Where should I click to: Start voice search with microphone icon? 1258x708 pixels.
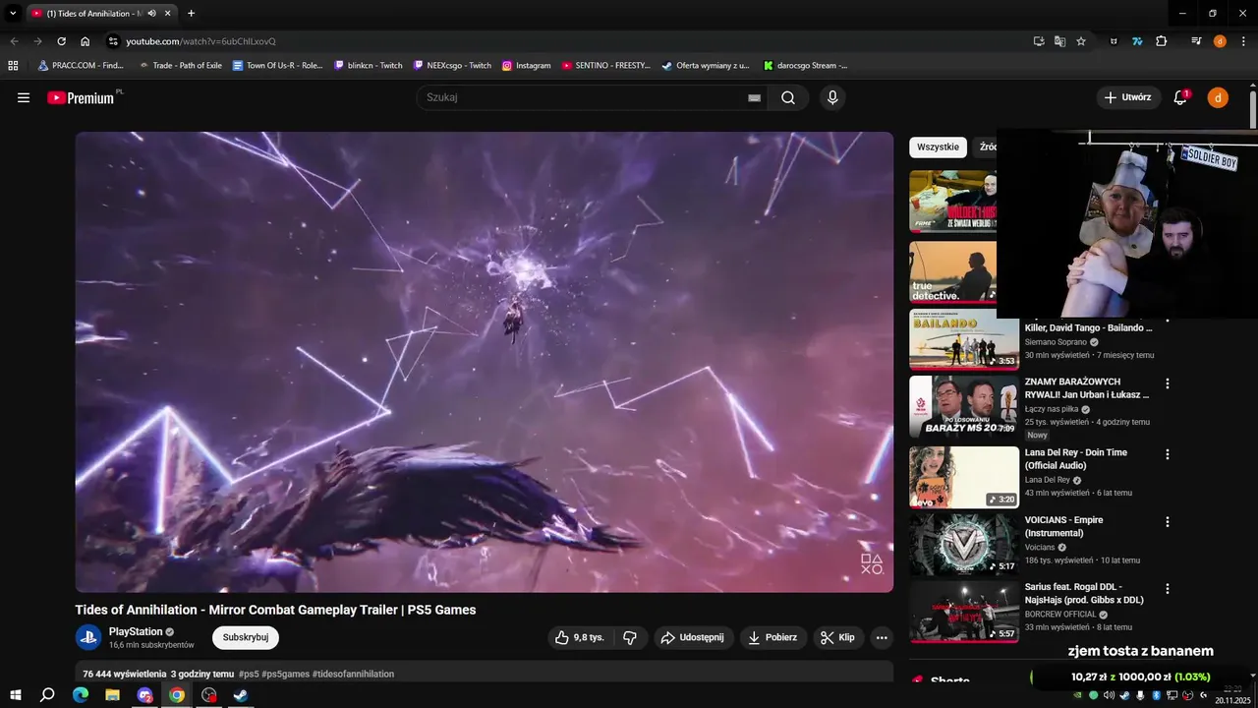(x=832, y=97)
